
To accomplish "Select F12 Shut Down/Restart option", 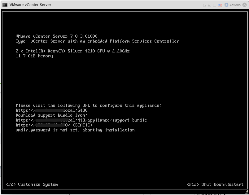I will click(215, 185).
